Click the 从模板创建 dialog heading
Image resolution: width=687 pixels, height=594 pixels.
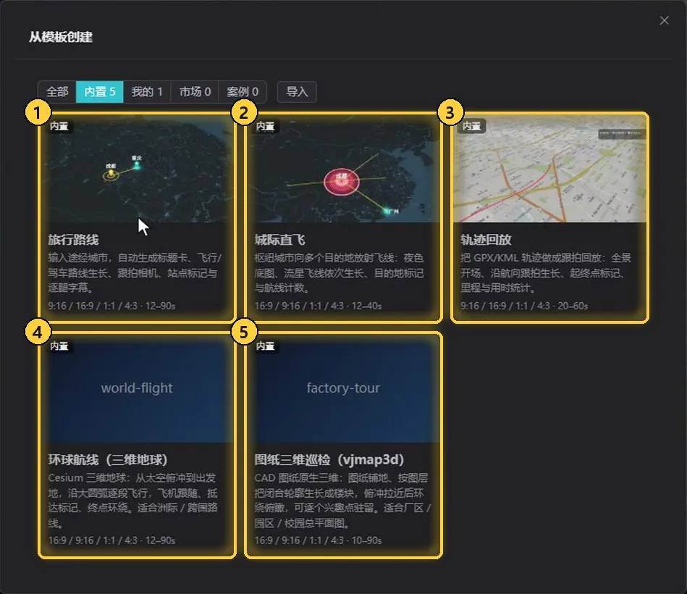click(61, 37)
